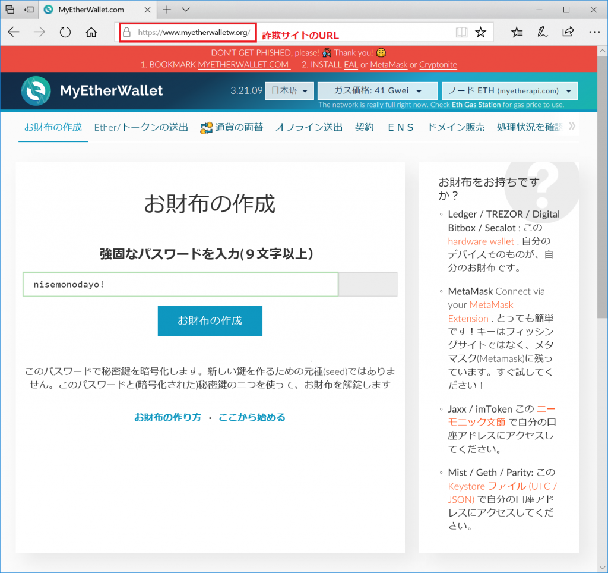Click the grey password visibility box
This screenshot has width=608, height=573.
[x=368, y=285]
